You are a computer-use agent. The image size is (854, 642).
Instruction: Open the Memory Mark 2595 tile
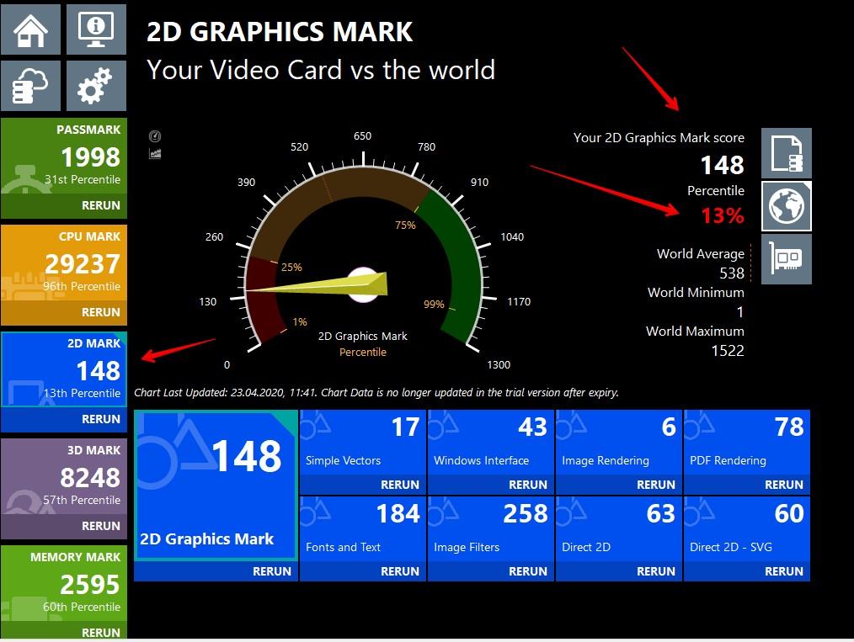pyautogui.click(x=64, y=583)
